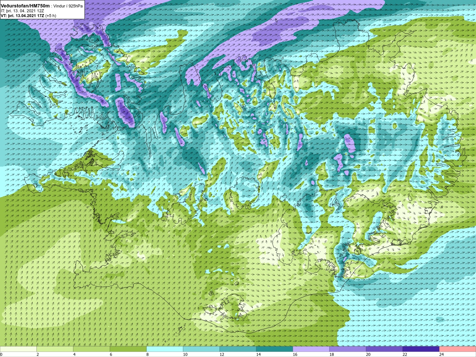Click the 'IT: þri. 13. 04. 2021 12Z' line

(22, 10)
